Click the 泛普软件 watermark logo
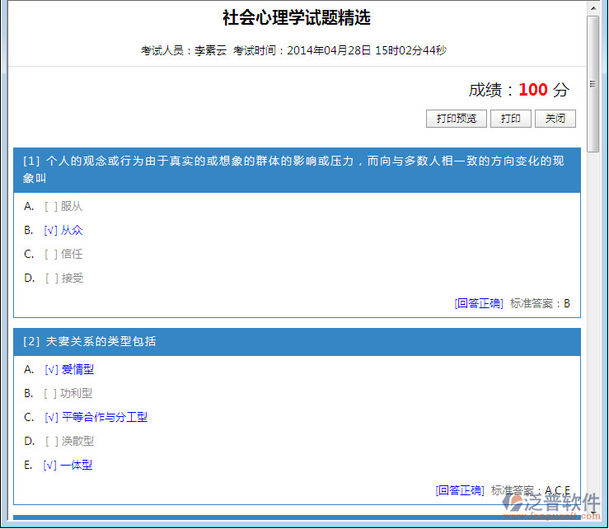The height and width of the screenshot is (529, 609). 554,504
